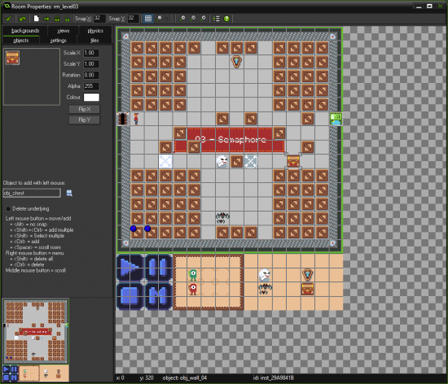Click the Snap X input field
Image resolution: width=448 pixels, height=384 pixels.
99,19
